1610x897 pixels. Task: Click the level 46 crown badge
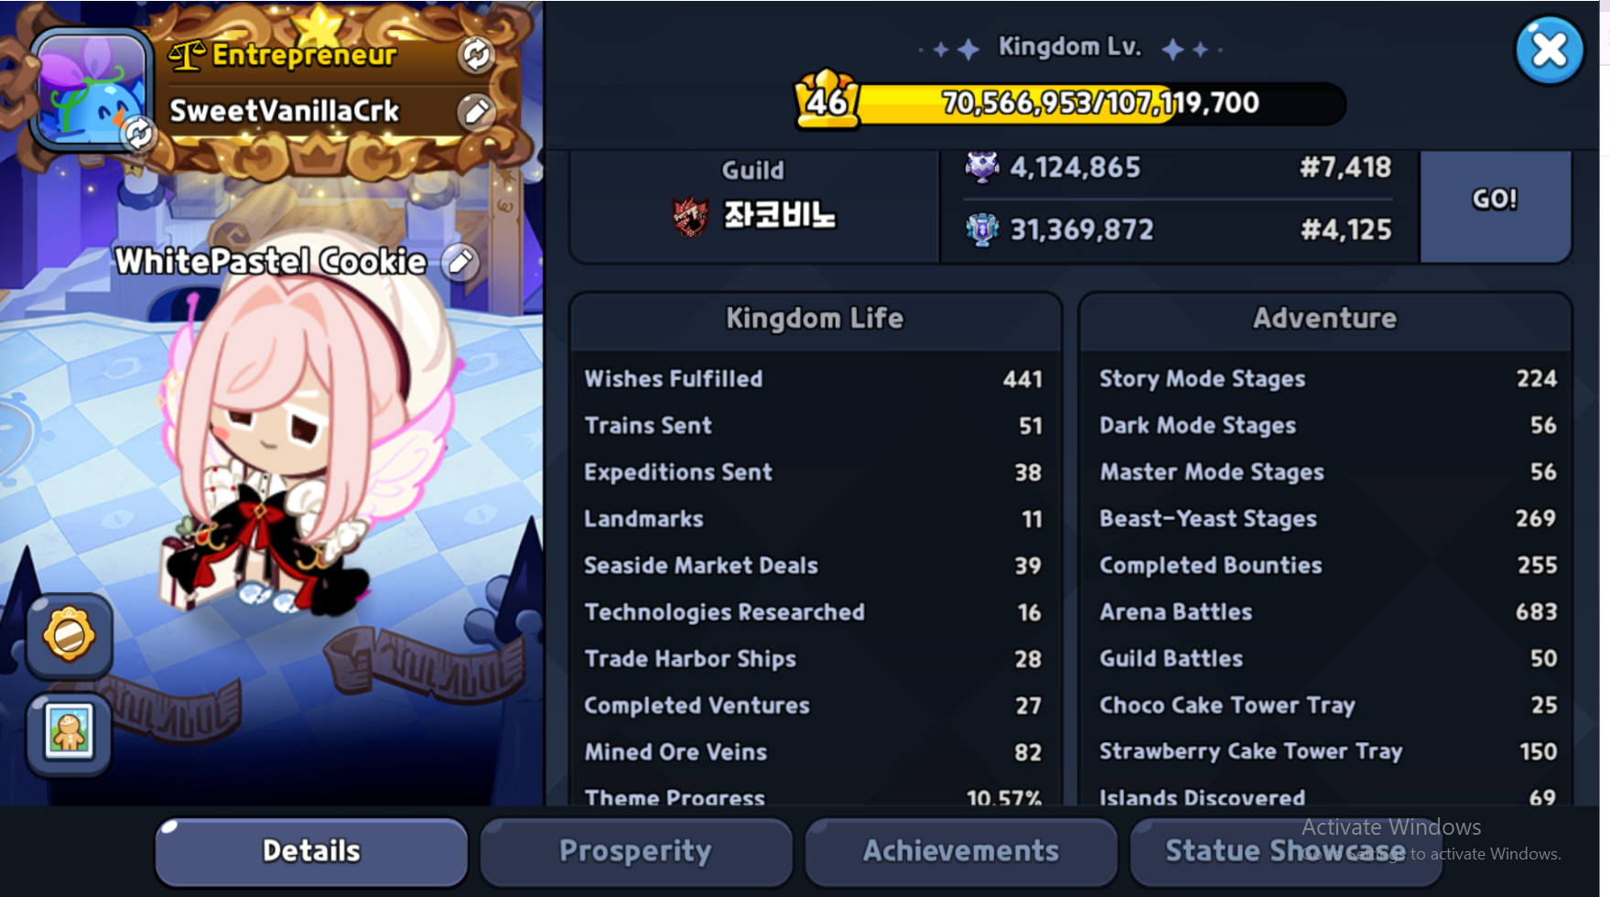(827, 100)
